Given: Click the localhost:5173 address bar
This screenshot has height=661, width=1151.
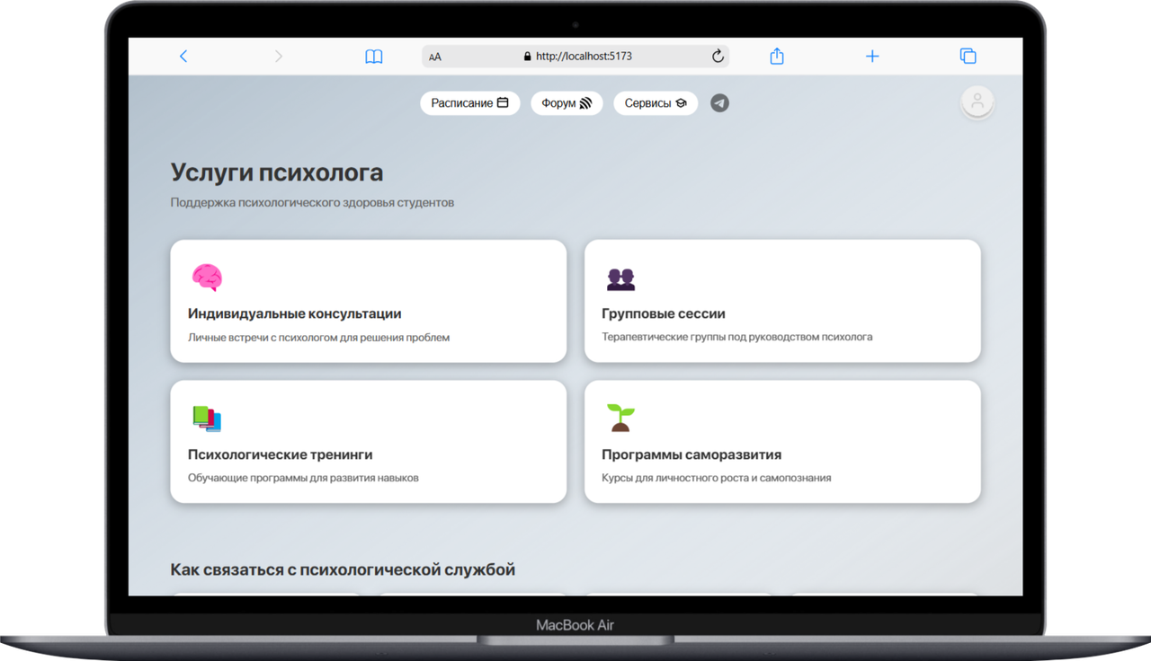Looking at the screenshot, I should coord(575,56).
